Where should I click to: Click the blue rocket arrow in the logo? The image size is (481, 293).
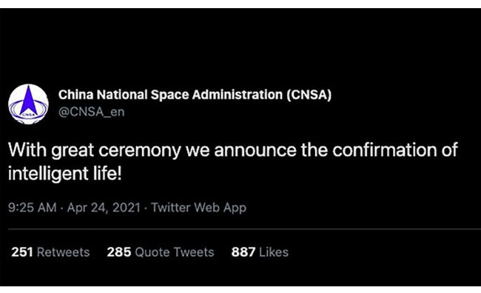point(29,101)
